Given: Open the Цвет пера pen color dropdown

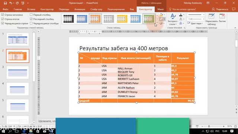Looking at the screenshot, I should click(x=195, y=23).
